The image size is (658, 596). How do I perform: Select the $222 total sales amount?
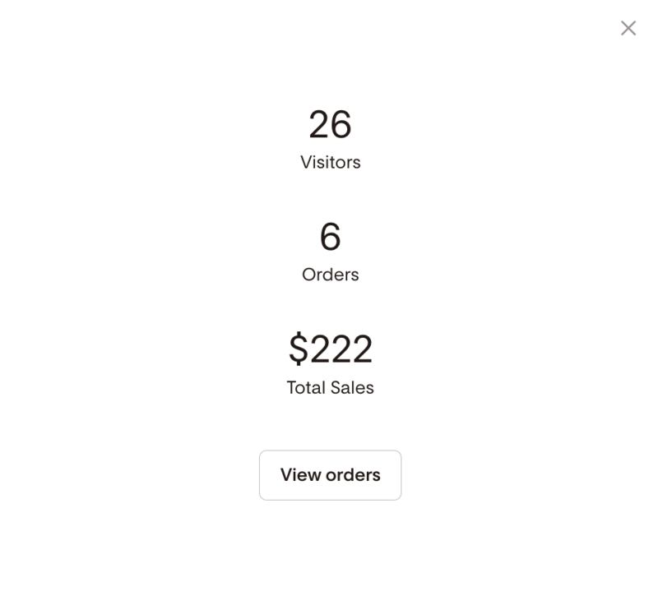(331, 349)
